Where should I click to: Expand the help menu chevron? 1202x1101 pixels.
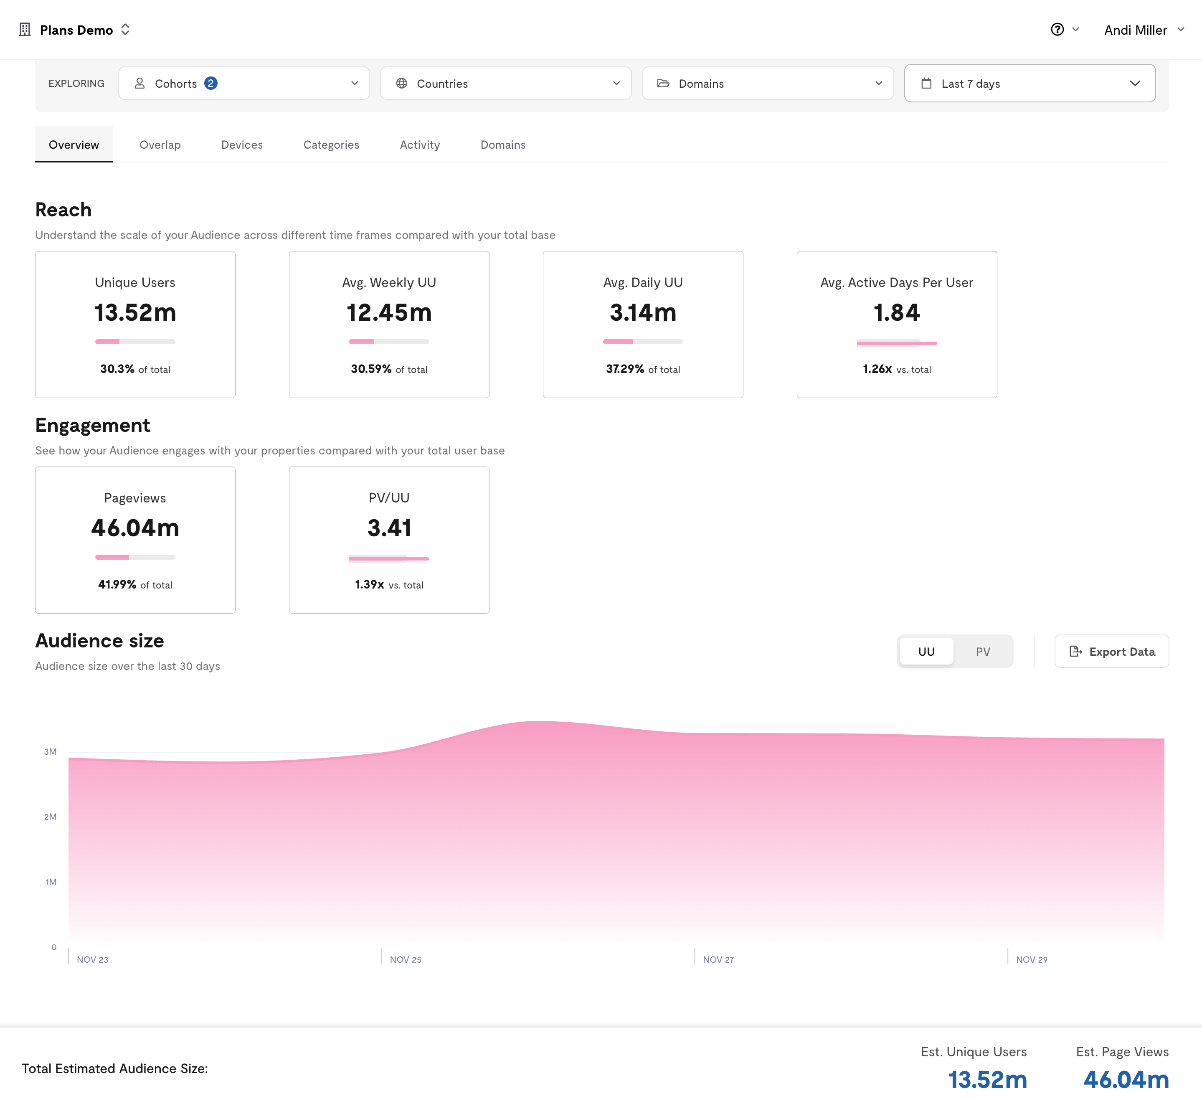1075,30
